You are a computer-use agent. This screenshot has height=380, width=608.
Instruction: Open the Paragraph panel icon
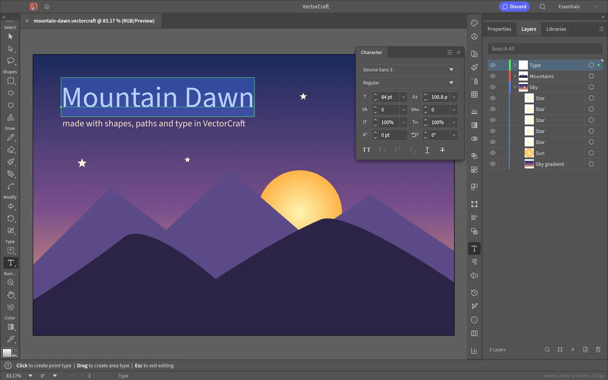[x=474, y=262]
